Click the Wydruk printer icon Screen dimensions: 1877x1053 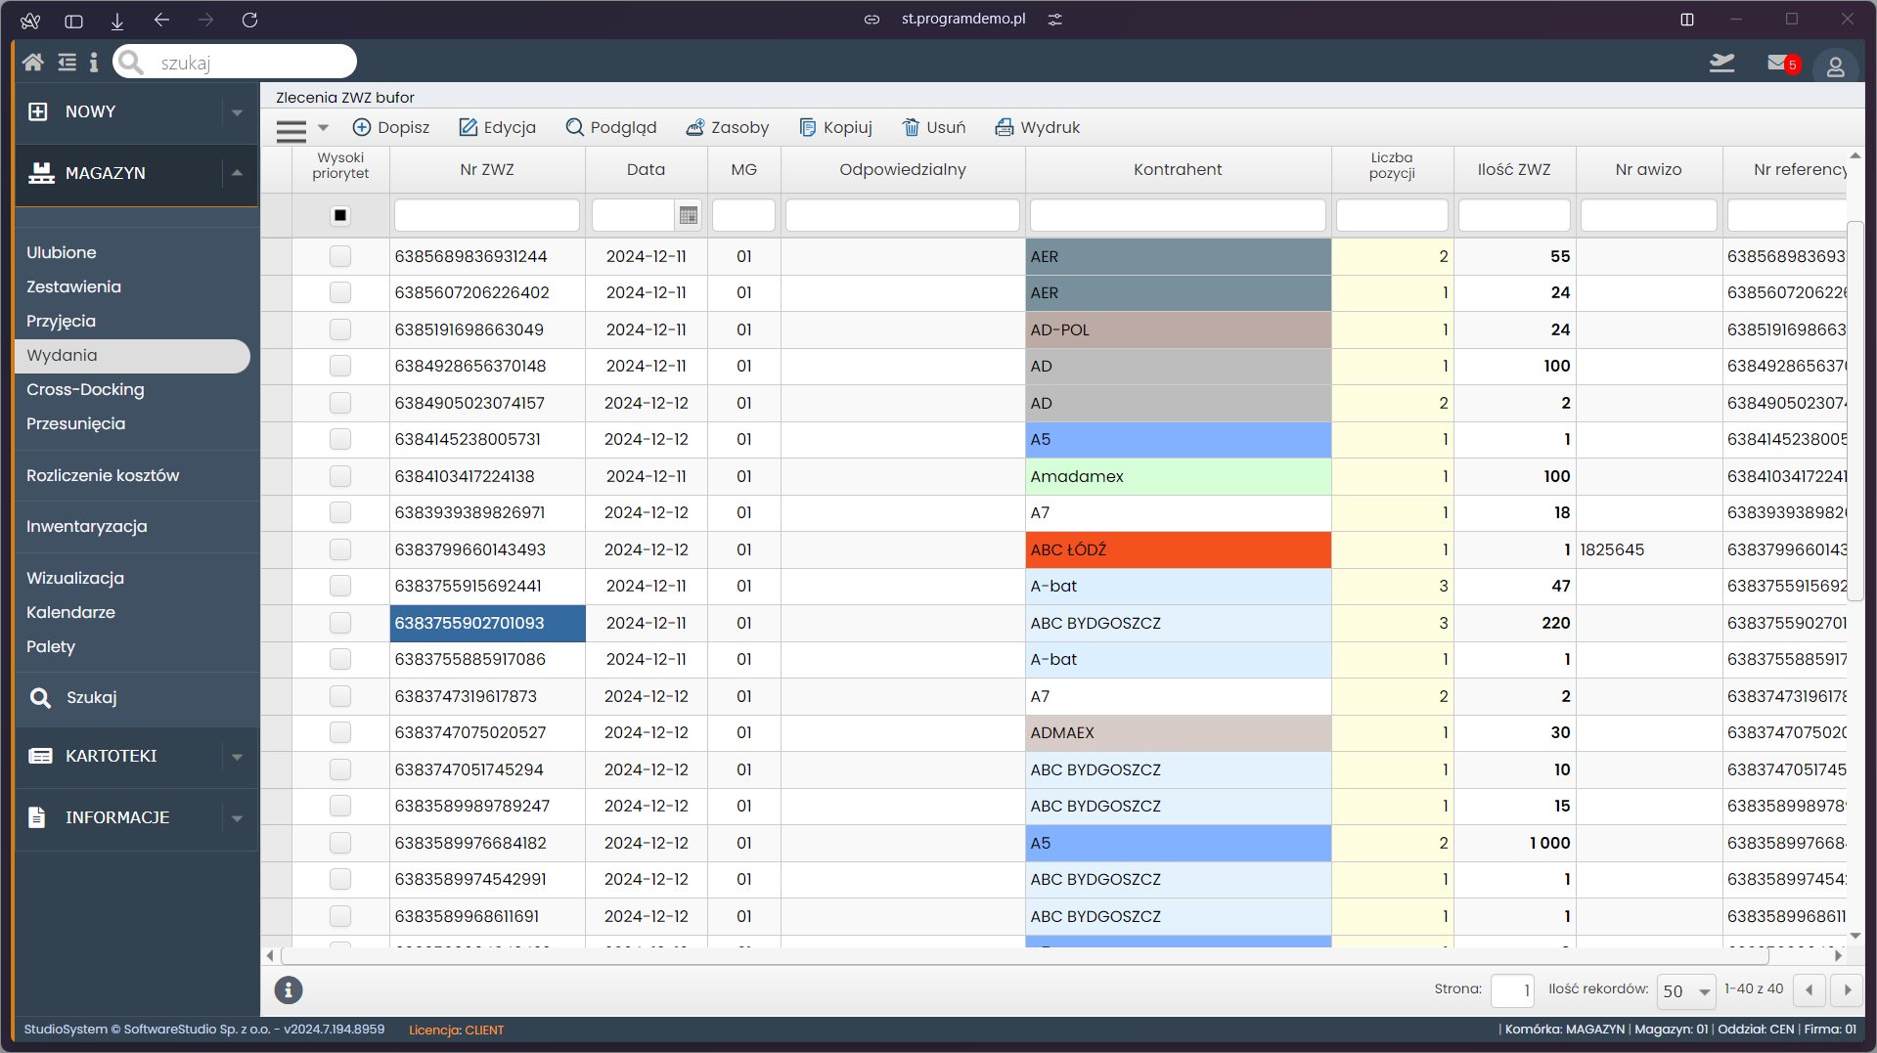(1004, 127)
